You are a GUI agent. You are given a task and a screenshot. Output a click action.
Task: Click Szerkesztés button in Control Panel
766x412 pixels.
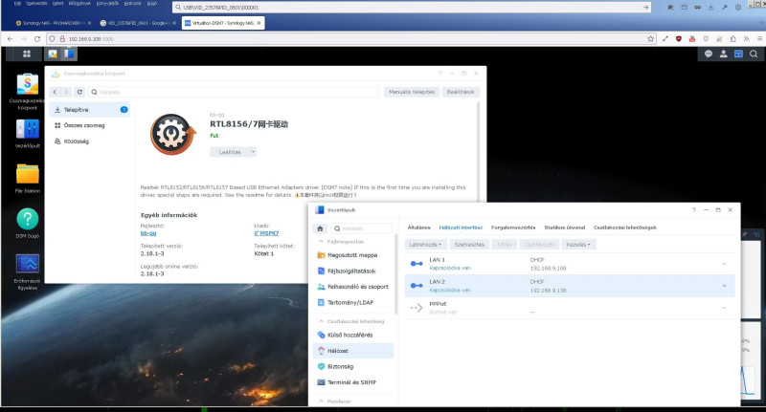click(469, 245)
